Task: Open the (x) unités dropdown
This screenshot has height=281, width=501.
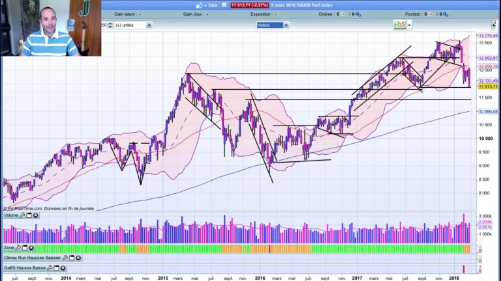Action: [x=149, y=25]
